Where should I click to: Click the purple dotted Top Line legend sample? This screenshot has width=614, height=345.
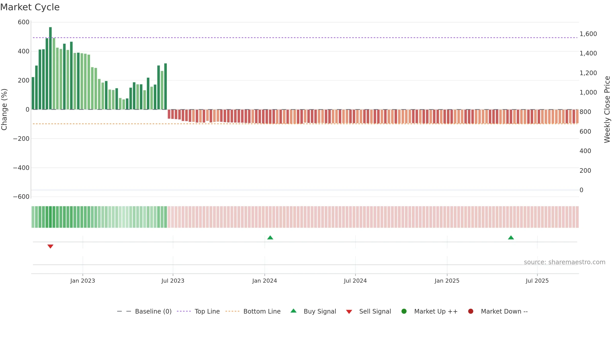pos(184,311)
